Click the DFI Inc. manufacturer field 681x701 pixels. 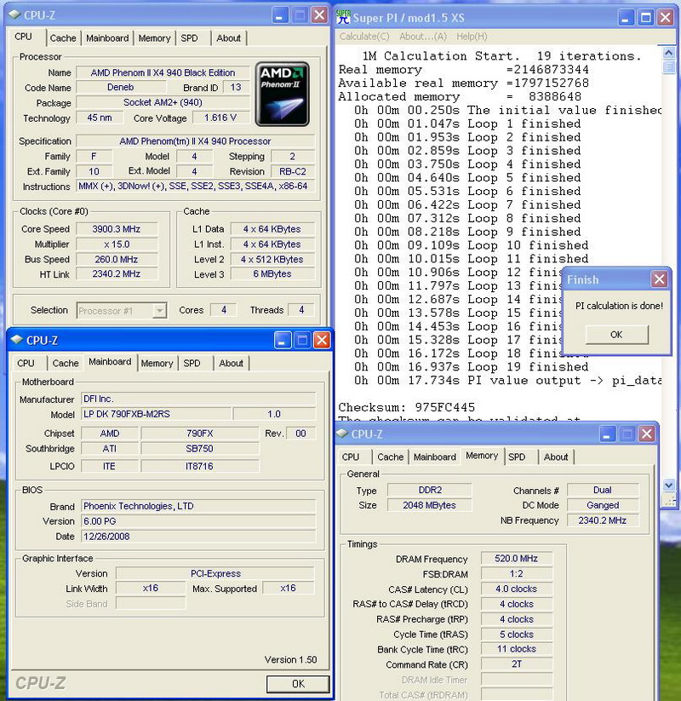[198, 399]
